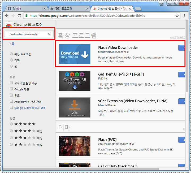
Task: Click coolchromethemes.com 제공 publisher text
Action: click(116, 144)
